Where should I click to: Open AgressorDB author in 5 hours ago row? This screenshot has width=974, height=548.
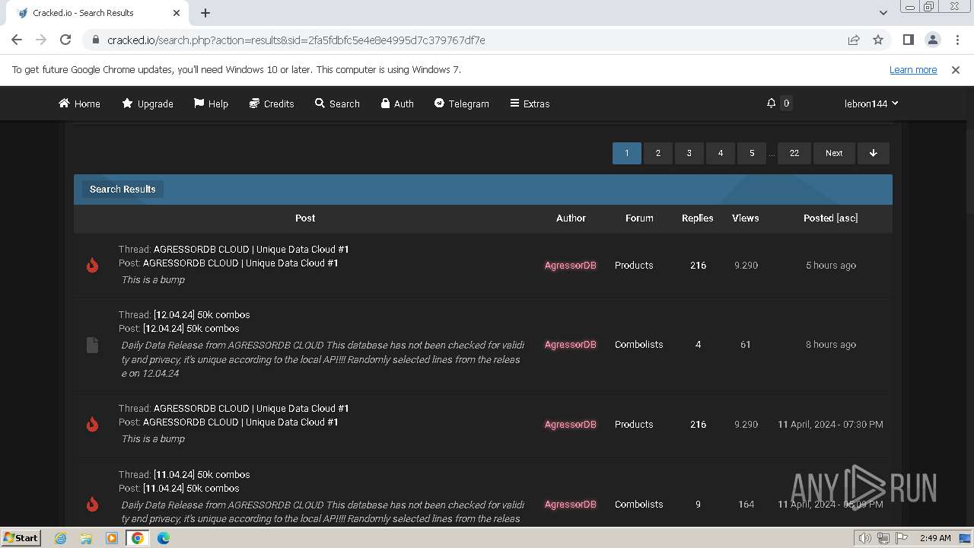pyautogui.click(x=571, y=265)
